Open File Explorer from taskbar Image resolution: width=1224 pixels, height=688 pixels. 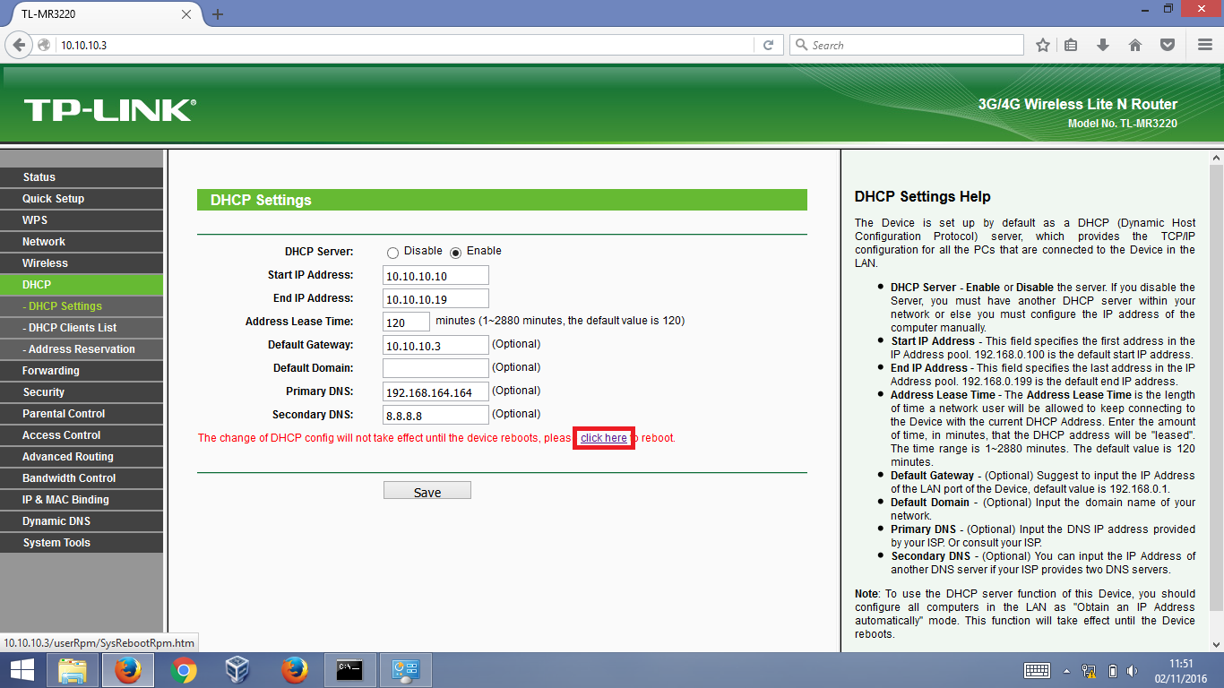pos(73,670)
